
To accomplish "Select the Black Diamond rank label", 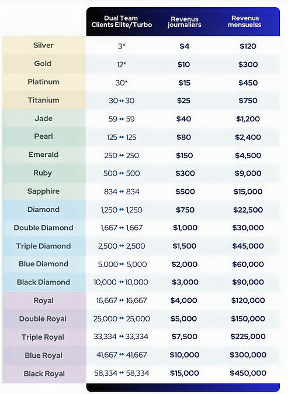I will (44, 282).
